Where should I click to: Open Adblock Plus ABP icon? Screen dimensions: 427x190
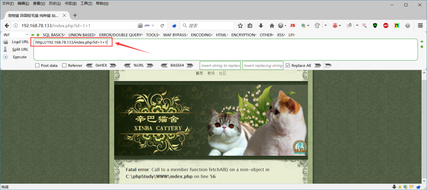pos(386,26)
